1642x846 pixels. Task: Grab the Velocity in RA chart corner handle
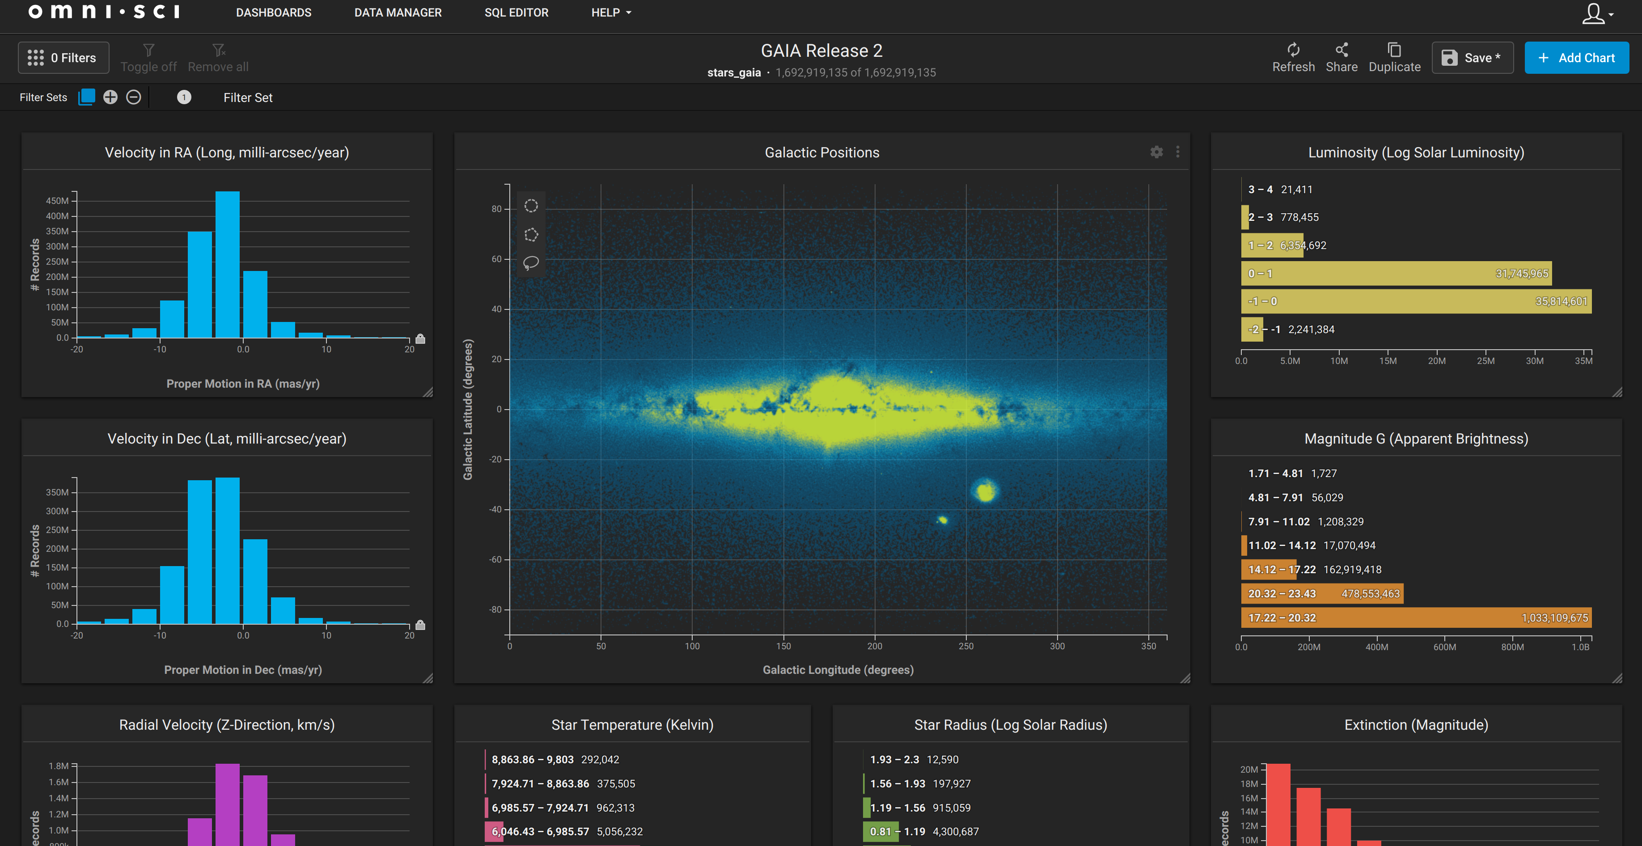(x=427, y=392)
